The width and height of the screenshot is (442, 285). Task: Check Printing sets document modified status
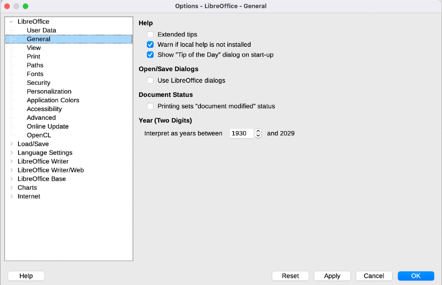click(x=150, y=106)
